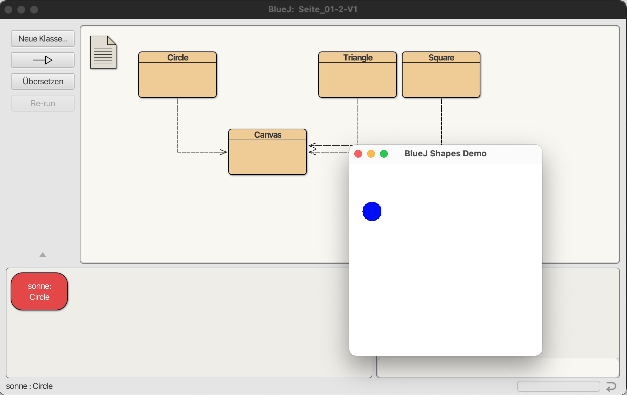Image resolution: width=627 pixels, height=395 pixels.
Task: Click the BlueJ Shapes Demo title bar
Action: coord(445,154)
